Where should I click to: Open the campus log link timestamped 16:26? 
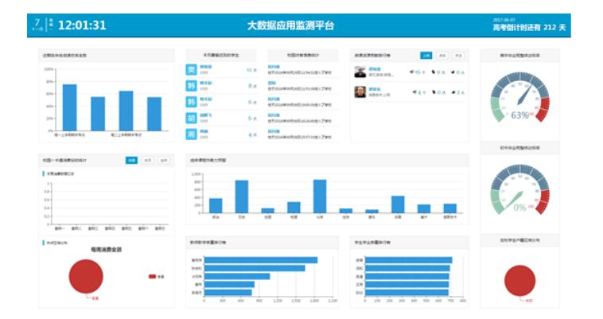274,115
